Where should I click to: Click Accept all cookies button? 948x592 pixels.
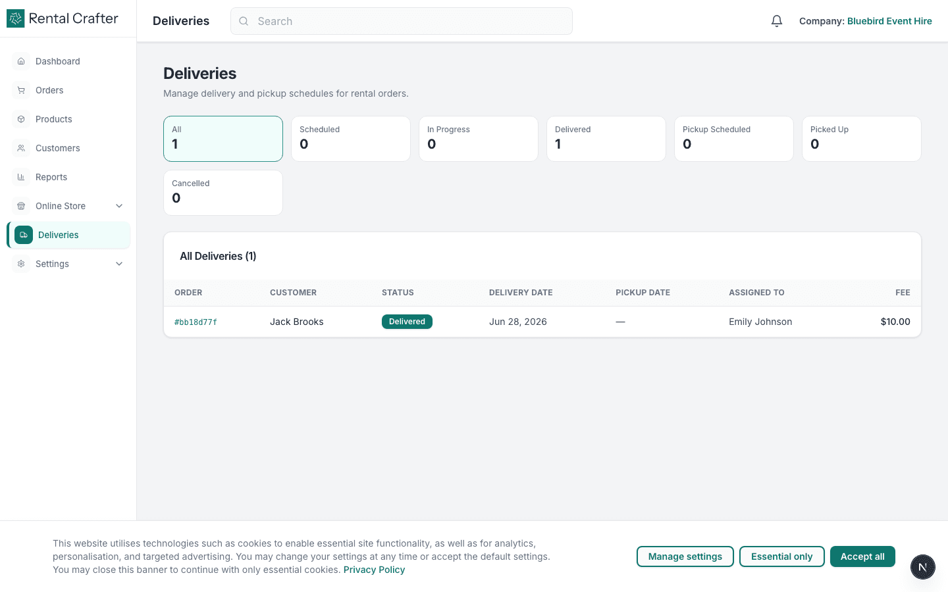coord(862,556)
